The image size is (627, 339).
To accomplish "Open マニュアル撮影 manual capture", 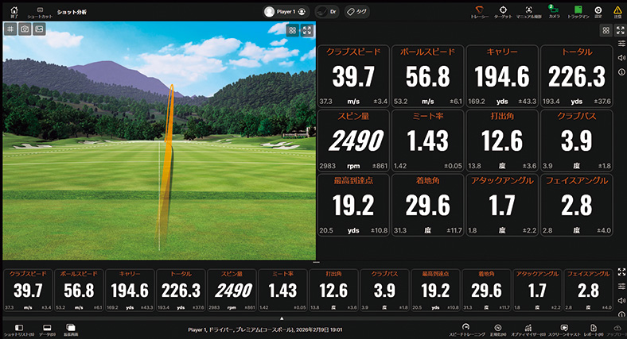I will pos(528,10).
